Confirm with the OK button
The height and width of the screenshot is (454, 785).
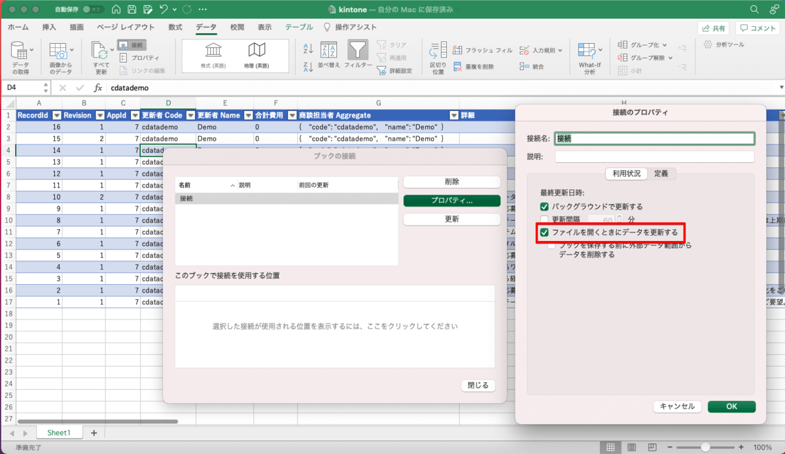(x=731, y=406)
